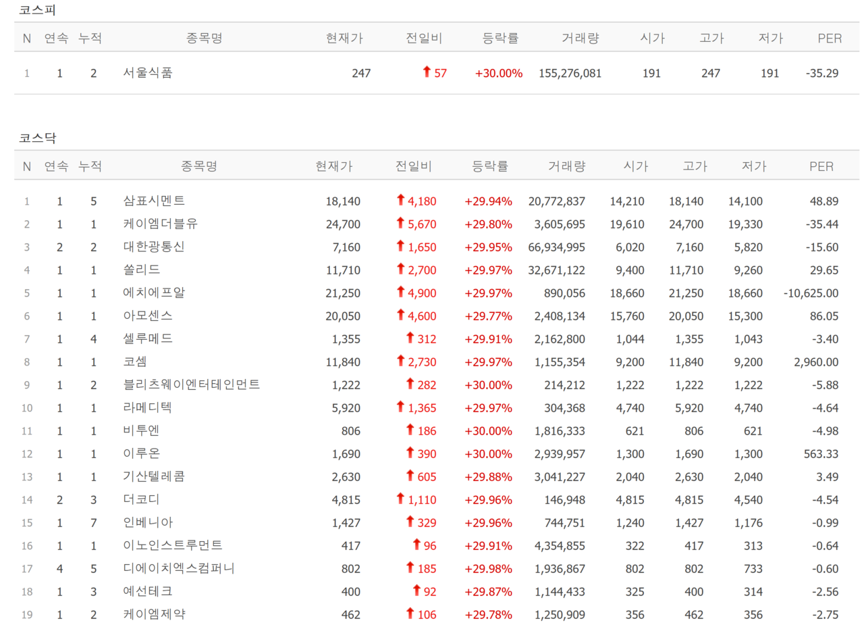Open the 에치에프알 stock link

(154, 293)
